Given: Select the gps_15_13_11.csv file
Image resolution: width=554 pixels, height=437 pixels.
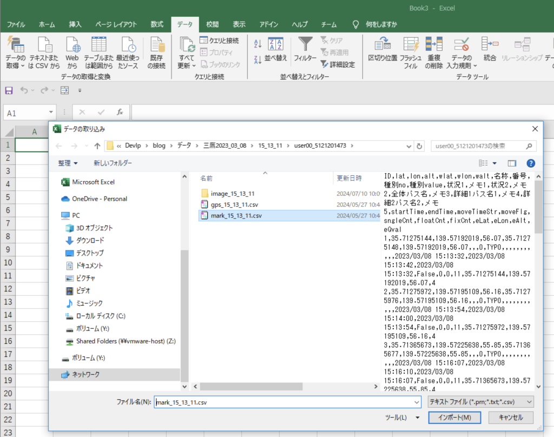Looking at the screenshot, I should (x=234, y=204).
